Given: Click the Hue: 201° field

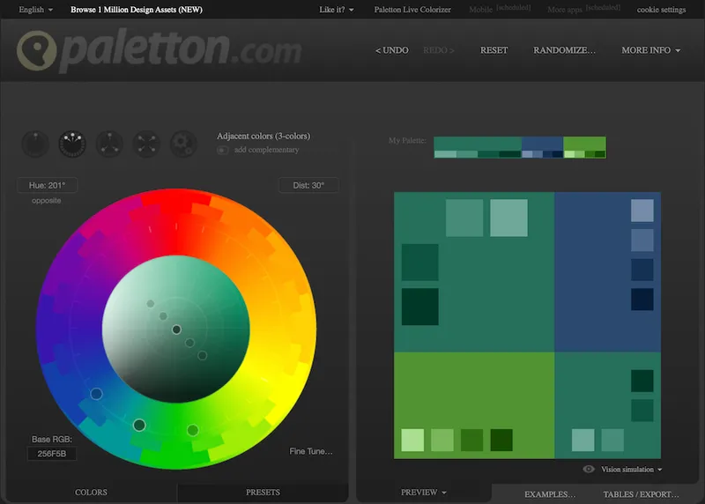Looking at the screenshot, I should pyautogui.click(x=48, y=185).
